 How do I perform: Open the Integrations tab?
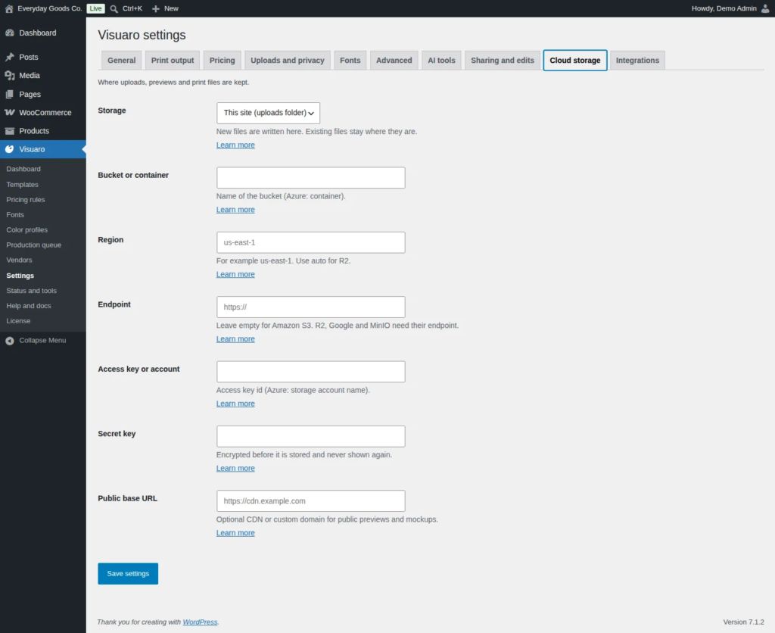click(x=637, y=61)
